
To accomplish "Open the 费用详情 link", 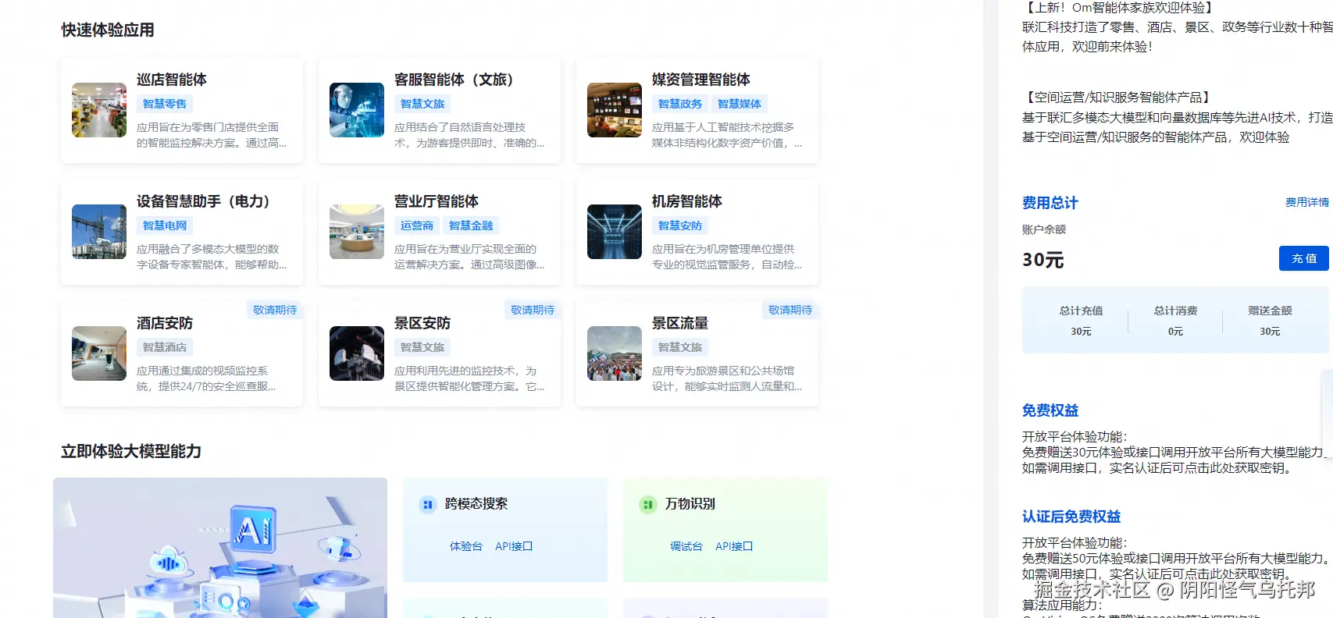I will point(1307,202).
